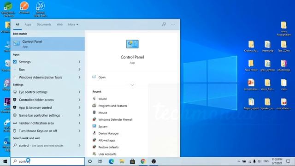The height and width of the screenshot is (166, 295).
Task: Open the internship folder on desktop
Action: tap(267, 46)
